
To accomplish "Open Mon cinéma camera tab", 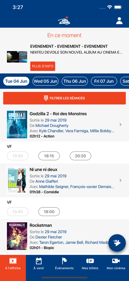I will [116, 263].
